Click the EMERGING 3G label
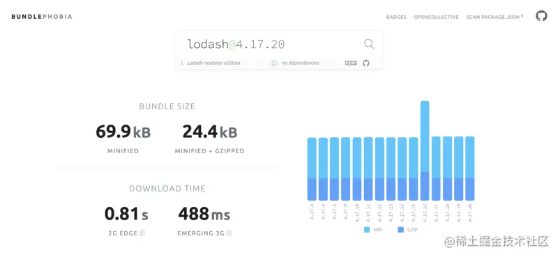 point(201,233)
